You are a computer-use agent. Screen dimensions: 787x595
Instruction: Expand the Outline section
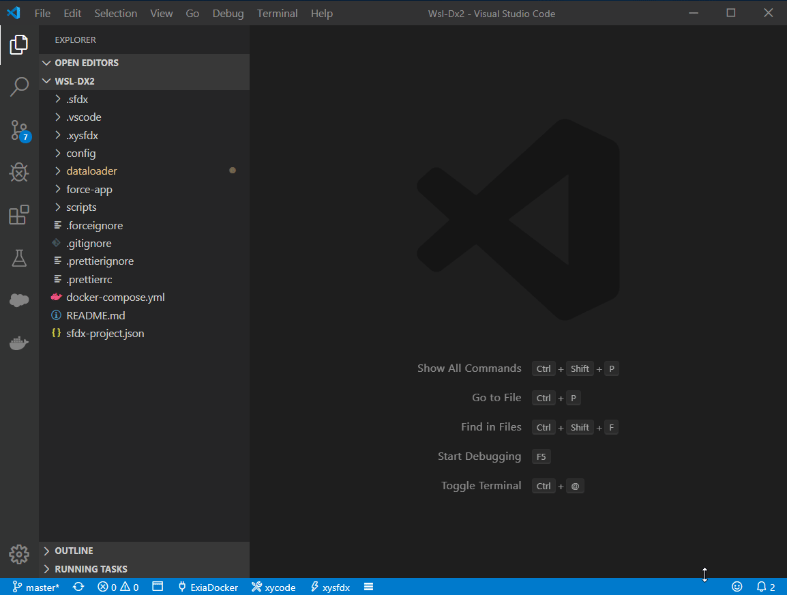pos(144,551)
